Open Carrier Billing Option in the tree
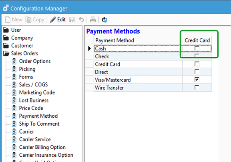Image resolution: width=231 pixels, height=162 pixels. coord(42,147)
